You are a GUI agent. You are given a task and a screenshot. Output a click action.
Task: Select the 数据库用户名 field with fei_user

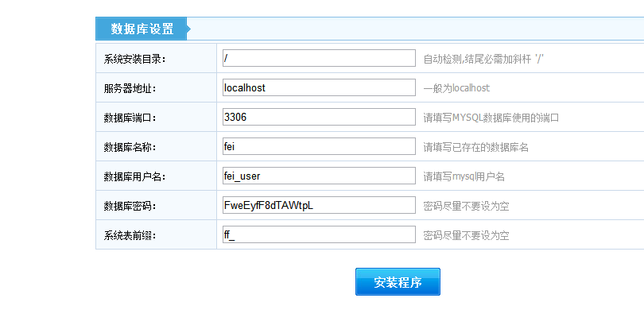click(319, 176)
